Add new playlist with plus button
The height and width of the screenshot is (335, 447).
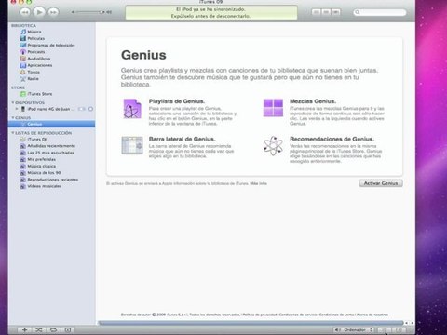click(25, 329)
